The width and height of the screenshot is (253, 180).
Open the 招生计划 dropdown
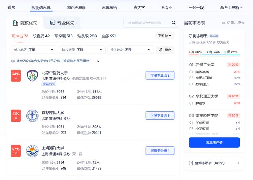(x=131, y=50)
